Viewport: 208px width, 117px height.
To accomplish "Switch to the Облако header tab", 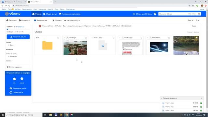I will click(36, 14).
